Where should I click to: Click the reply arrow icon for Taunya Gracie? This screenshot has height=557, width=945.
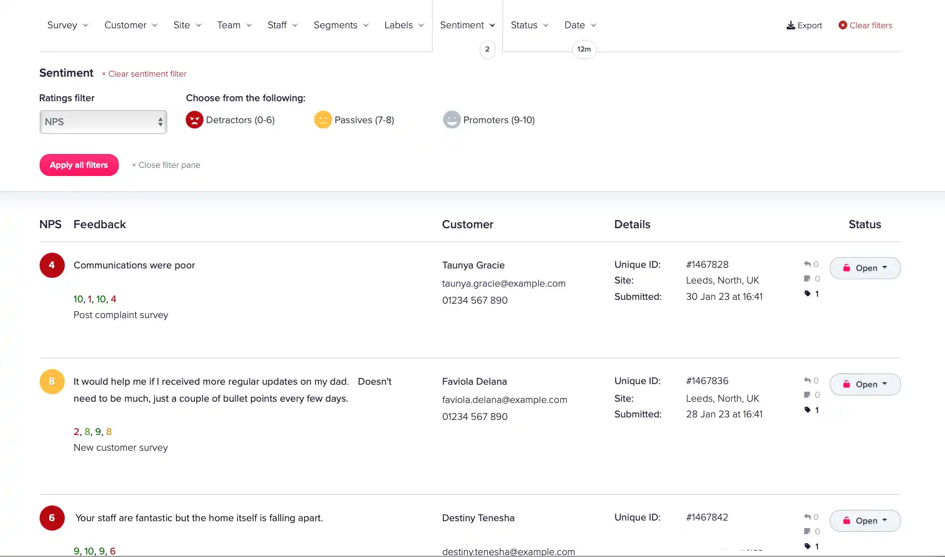tap(807, 265)
